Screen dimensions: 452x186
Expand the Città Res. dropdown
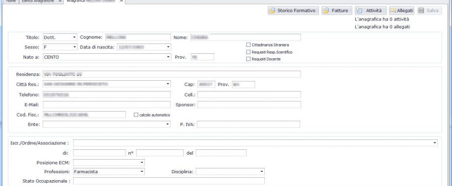[168, 84]
